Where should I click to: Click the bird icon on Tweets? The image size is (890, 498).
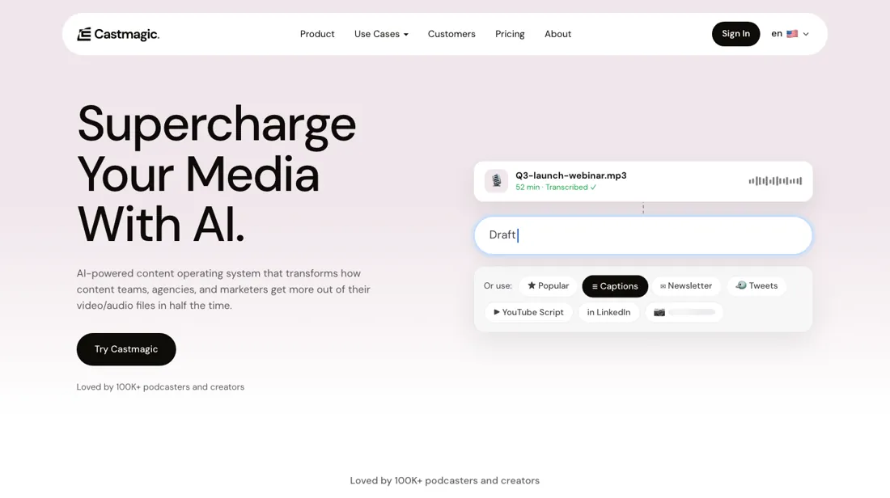[x=740, y=285]
